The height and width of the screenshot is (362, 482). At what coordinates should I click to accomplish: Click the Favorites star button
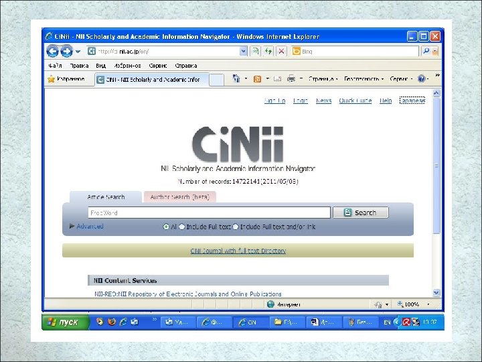(x=66, y=79)
